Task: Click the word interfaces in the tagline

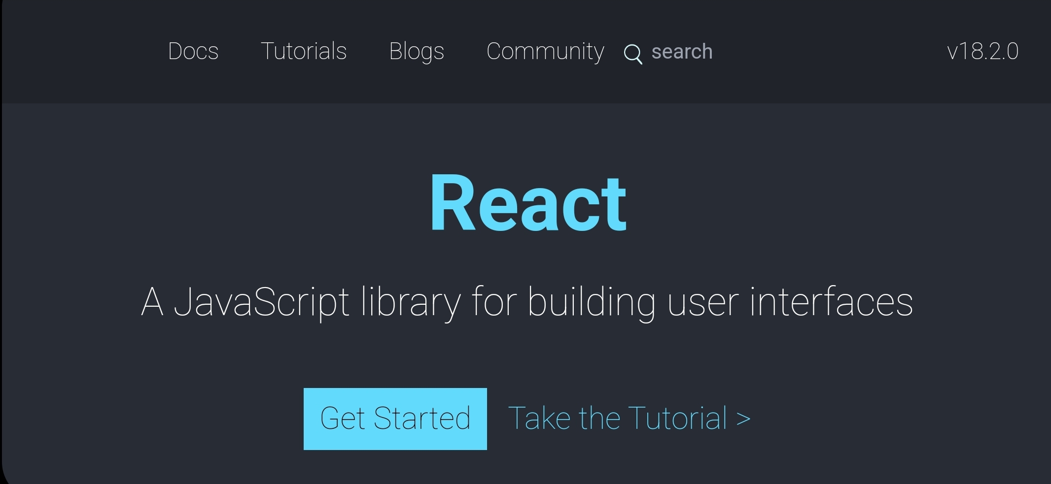Action: (x=831, y=302)
